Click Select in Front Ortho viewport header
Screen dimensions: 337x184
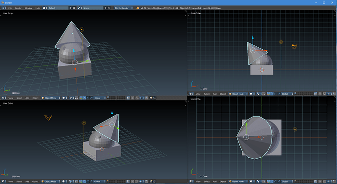tap(207, 94)
